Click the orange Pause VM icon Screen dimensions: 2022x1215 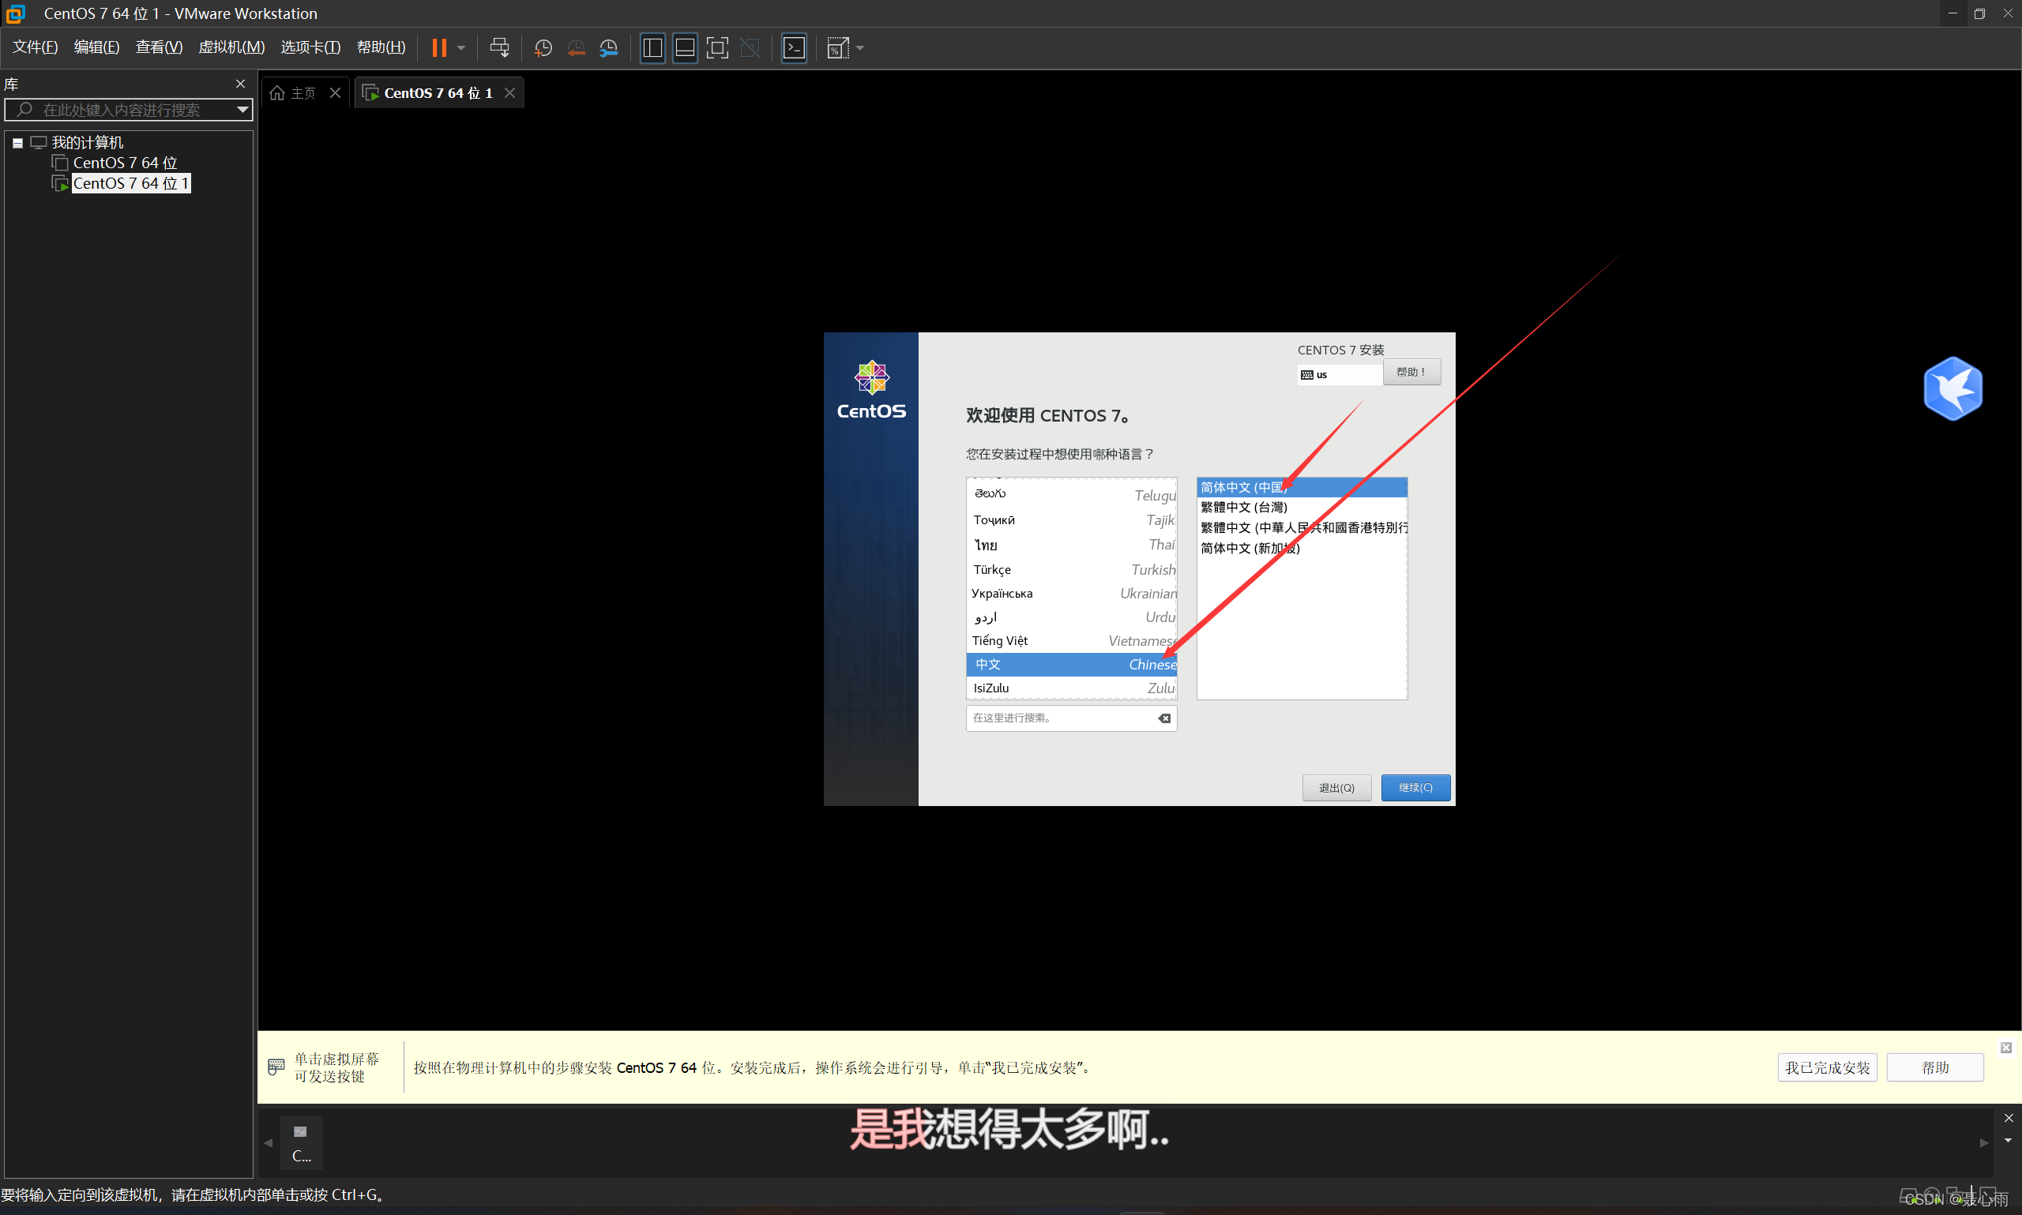pyautogui.click(x=439, y=47)
